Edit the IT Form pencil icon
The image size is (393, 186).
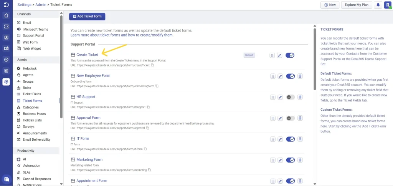point(280,139)
